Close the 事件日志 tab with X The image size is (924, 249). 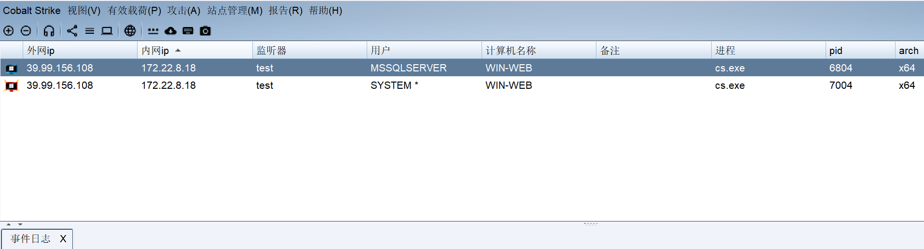coord(63,239)
